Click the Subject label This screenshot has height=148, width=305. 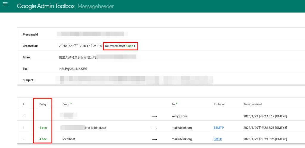(x=28, y=80)
